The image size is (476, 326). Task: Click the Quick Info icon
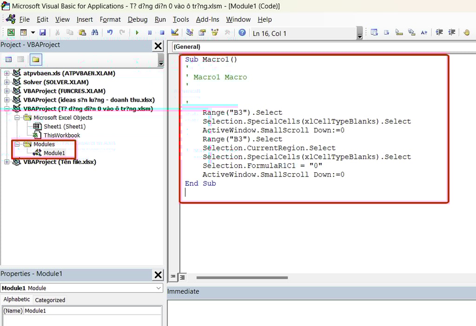tap(399, 32)
